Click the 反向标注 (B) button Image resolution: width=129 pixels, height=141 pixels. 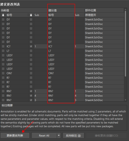(x=73, y=136)
